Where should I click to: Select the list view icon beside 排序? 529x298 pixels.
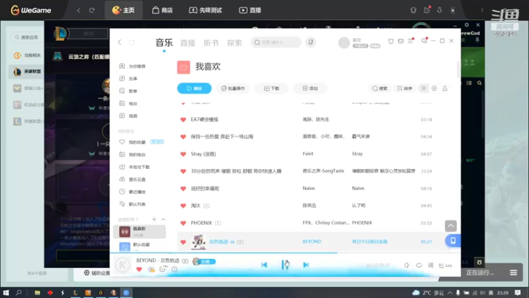(x=423, y=88)
